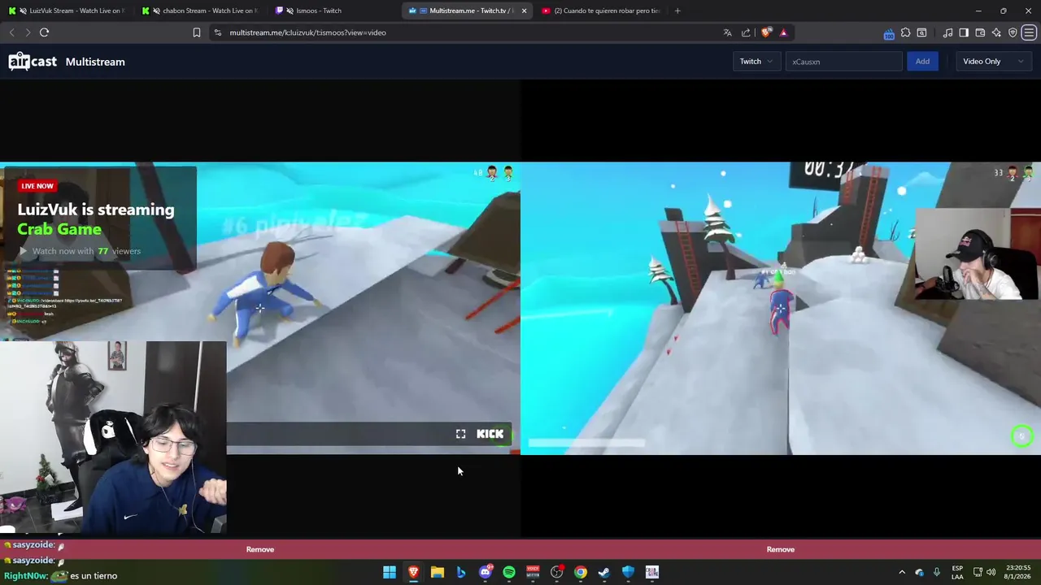Image resolution: width=1041 pixels, height=585 pixels.
Task: Open site settings icon beside URL
Action: point(217,32)
